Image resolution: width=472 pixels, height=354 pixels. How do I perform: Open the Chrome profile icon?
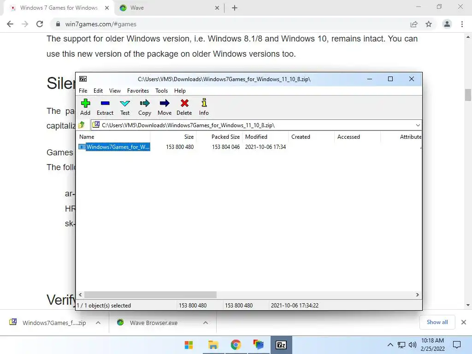tap(447, 24)
